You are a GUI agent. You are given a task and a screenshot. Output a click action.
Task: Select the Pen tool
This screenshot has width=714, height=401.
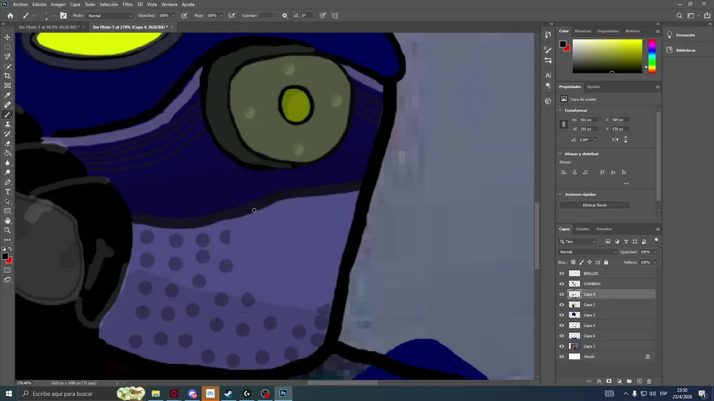pyautogui.click(x=7, y=182)
